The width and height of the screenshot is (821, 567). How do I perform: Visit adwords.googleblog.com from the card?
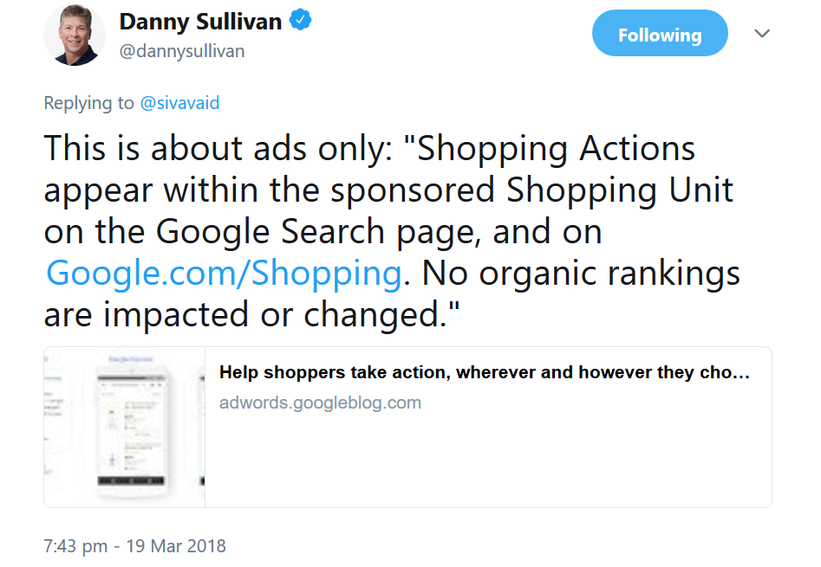tap(317, 402)
